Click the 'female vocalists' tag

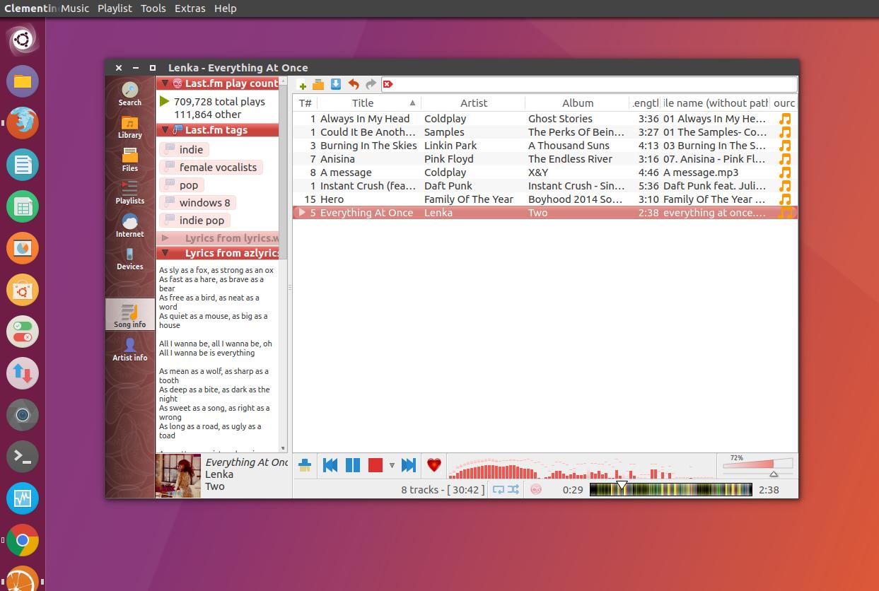217,168
